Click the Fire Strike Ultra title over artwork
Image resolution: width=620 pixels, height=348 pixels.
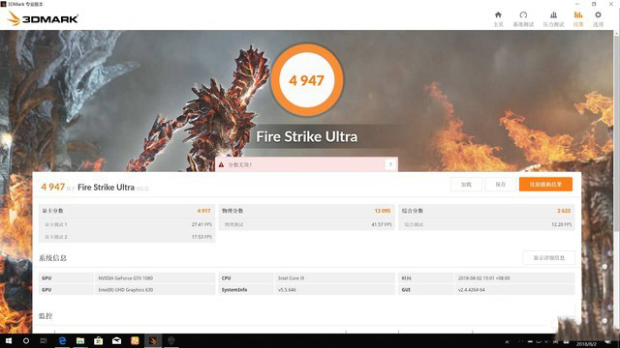pos(307,136)
